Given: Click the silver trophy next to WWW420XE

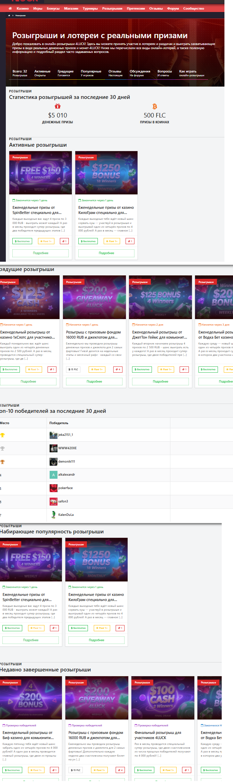Looking at the screenshot, I should coord(2,448).
